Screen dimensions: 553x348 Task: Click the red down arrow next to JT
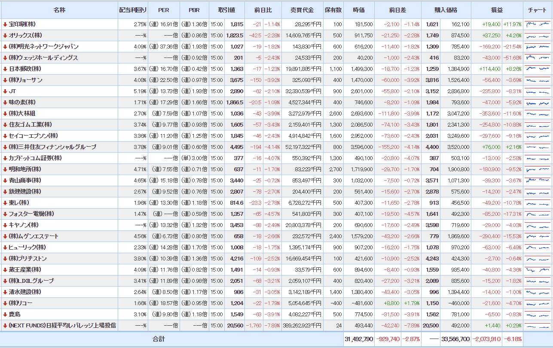5,91
